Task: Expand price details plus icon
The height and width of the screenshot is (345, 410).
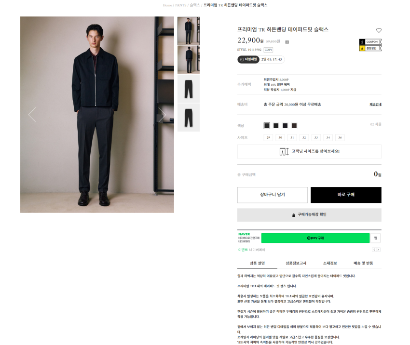Action: (287, 42)
